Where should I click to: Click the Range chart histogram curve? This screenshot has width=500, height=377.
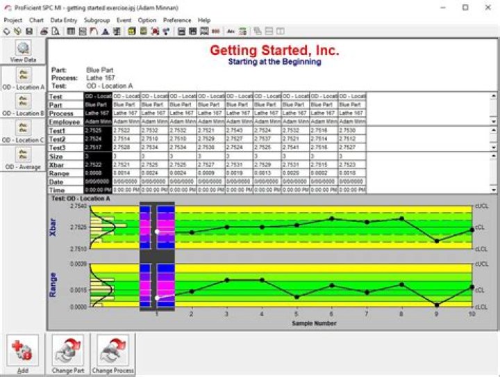click(101, 285)
